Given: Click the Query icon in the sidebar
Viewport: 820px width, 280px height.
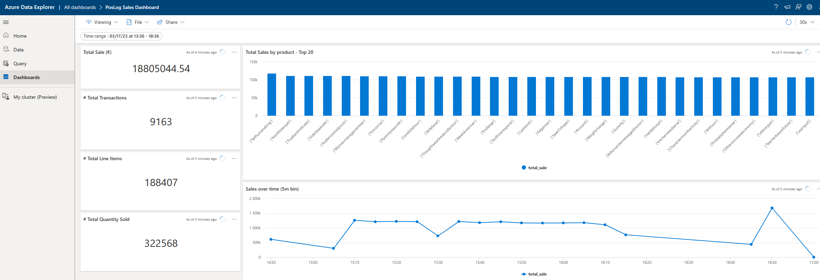Looking at the screenshot, I should [6, 64].
